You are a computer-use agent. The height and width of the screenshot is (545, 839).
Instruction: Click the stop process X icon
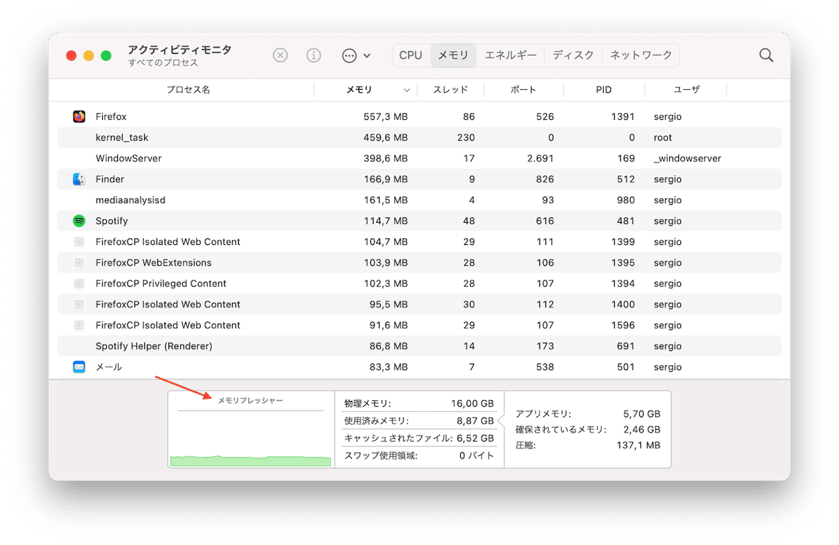280,56
